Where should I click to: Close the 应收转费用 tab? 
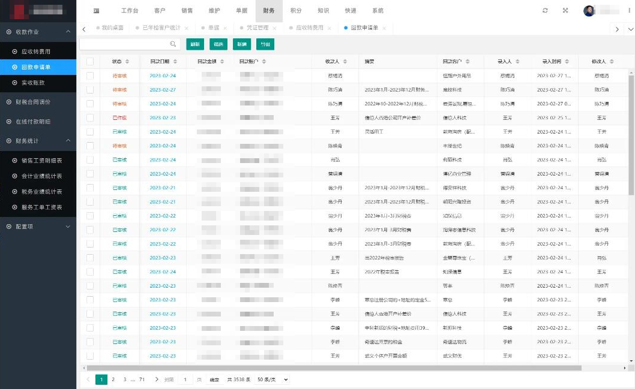pos(329,28)
